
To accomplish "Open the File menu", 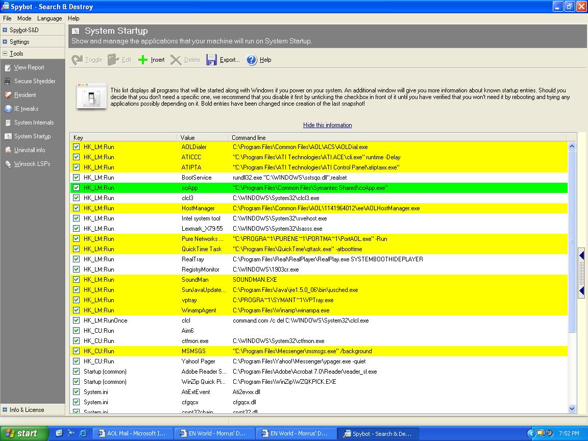I will click(7, 18).
